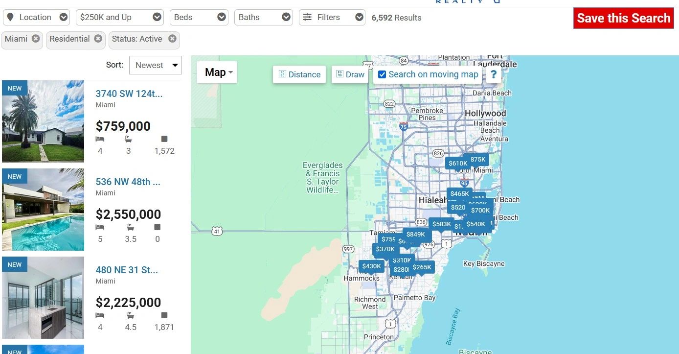Open the Location dropdown
This screenshot has height=354, width=679.
tap(37, 17)
